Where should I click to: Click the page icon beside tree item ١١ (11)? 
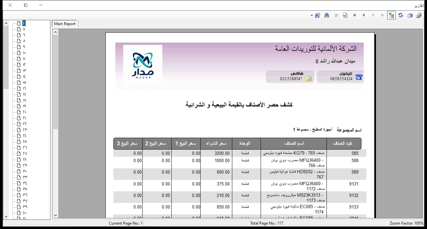click(x=19, y=59)
